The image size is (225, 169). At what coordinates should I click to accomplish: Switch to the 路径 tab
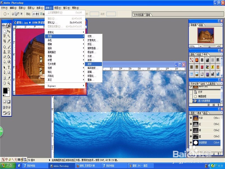[x=206, y=113]
